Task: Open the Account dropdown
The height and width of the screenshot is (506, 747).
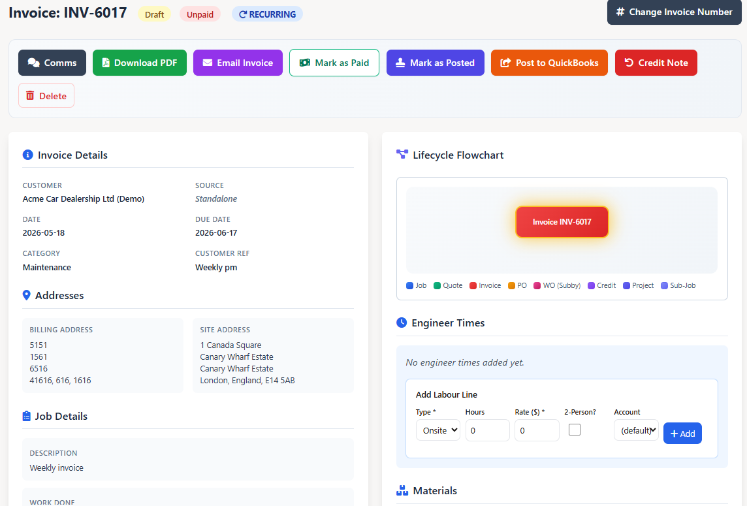Action: coord(636,430)
